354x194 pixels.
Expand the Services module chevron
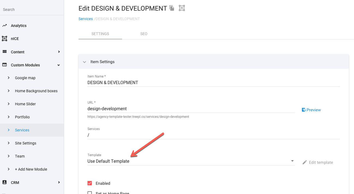point(9,130)
